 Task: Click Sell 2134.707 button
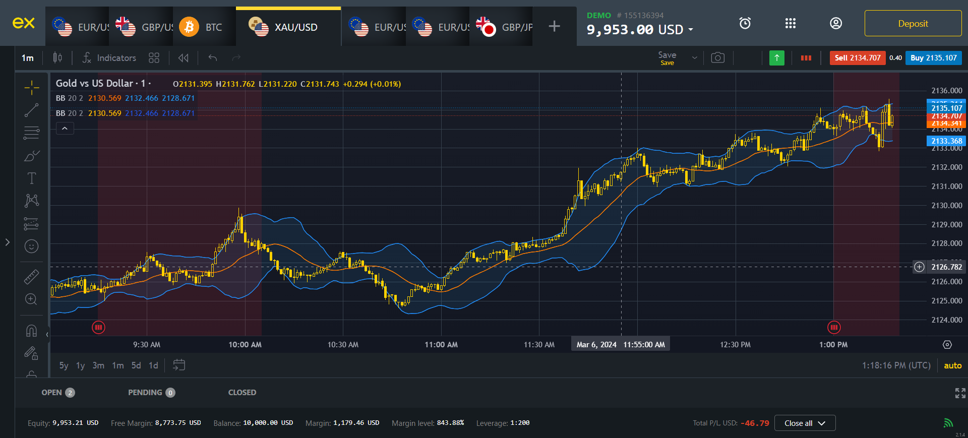coord(857,58)
